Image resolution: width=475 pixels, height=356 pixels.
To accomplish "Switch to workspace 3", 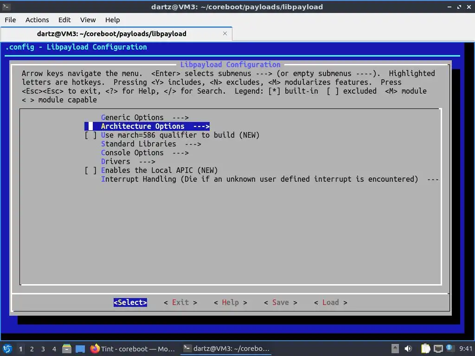I will click(43, 349).
